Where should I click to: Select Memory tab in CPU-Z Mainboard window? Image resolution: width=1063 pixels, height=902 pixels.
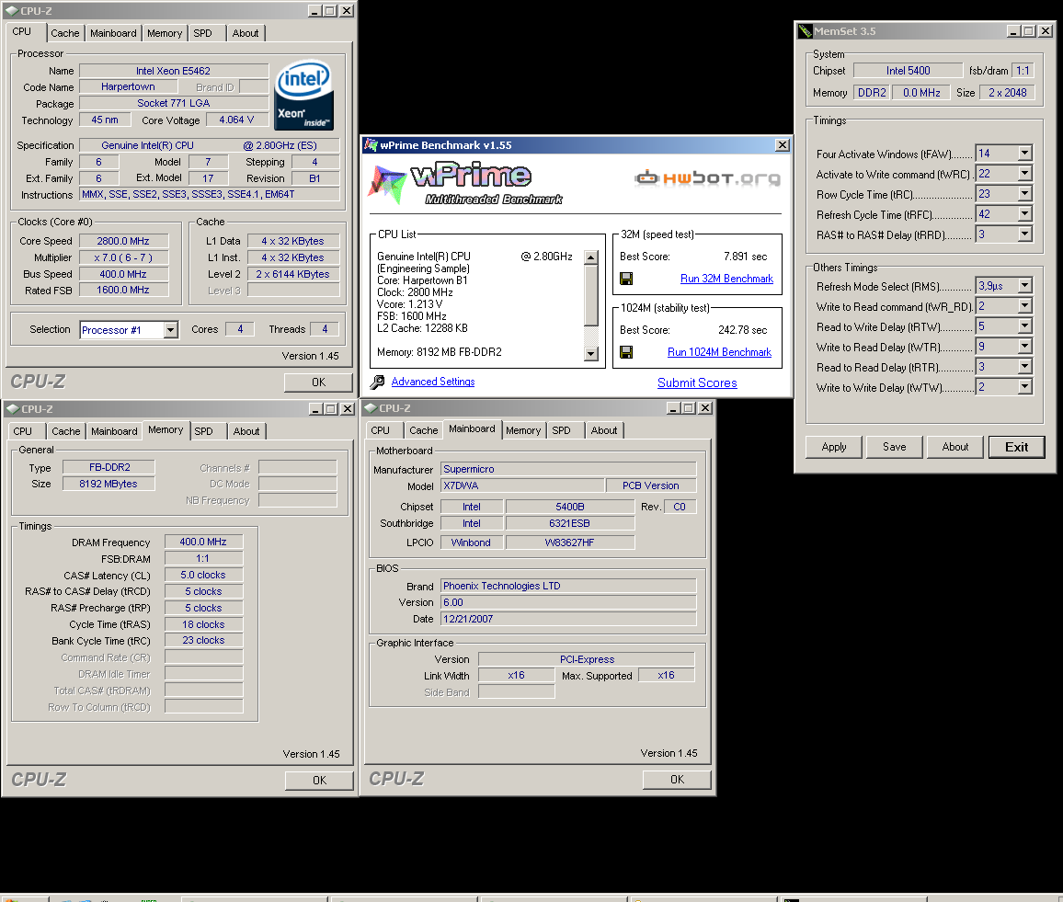523,430
